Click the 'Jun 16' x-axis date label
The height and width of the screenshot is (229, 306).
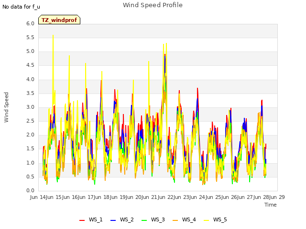click(x=70, y=197)
